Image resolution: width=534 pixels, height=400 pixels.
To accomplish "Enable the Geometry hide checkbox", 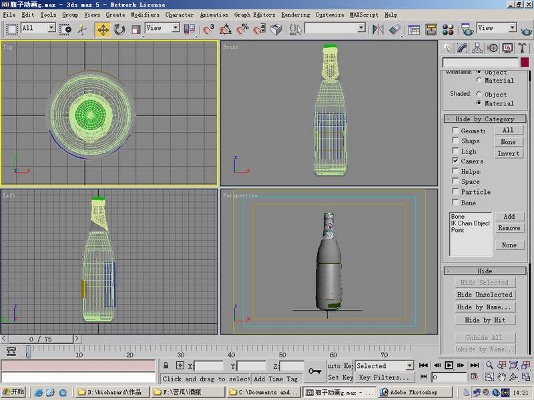I will click(x=455, y=131).
